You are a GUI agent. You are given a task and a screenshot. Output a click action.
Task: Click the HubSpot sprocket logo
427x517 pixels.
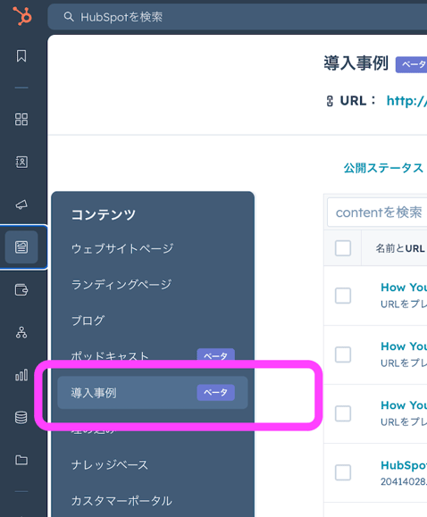22,16
